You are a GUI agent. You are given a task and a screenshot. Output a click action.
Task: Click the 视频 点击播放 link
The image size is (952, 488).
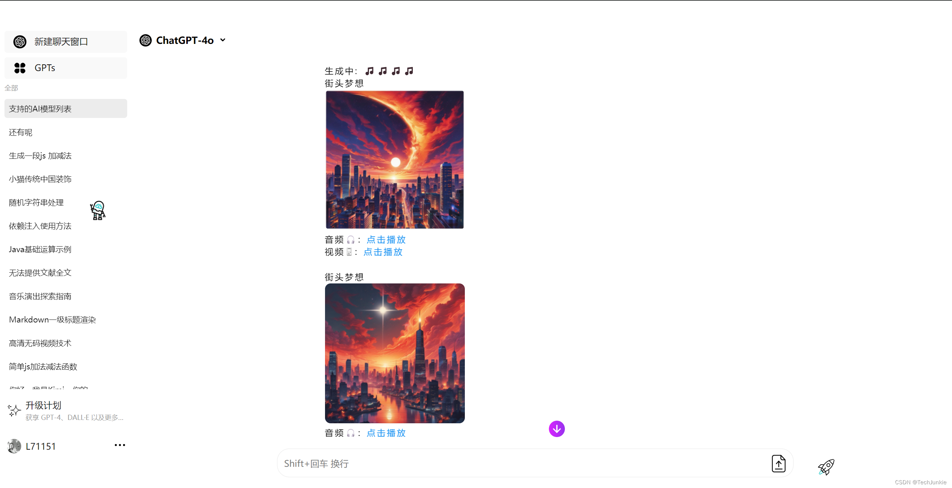click(x=383, y=252)
